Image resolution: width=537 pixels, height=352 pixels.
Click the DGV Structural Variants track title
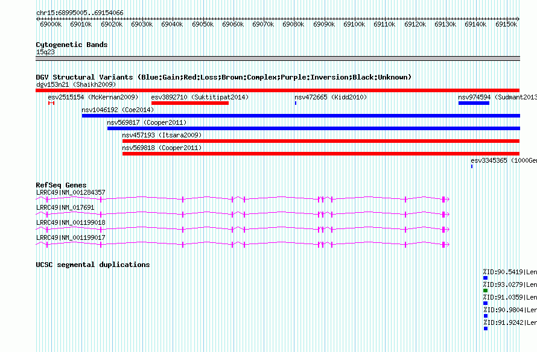[x=224, y=77]
